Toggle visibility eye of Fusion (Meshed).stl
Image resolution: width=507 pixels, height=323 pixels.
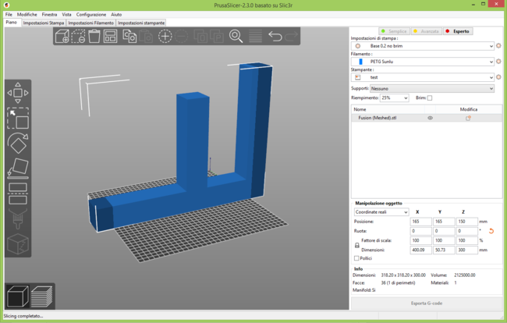click(430, 118)
